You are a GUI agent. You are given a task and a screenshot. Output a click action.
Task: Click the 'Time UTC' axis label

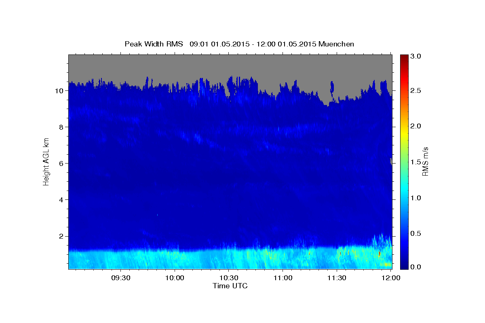(230, 286)
